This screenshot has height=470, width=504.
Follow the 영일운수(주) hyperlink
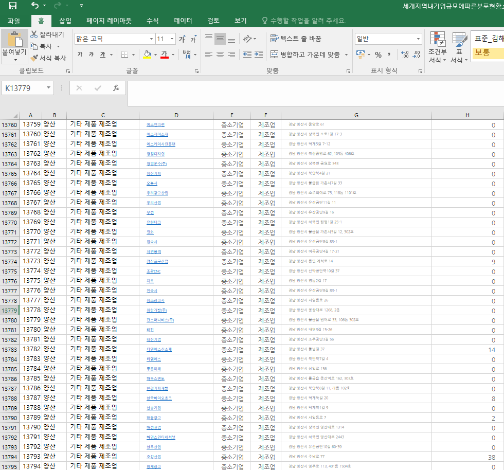[156, 164]
